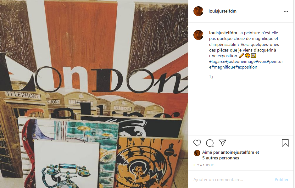Open the three-dot more options menu
This screenshot has height=188, width=295.
click(x=286, y=11)
